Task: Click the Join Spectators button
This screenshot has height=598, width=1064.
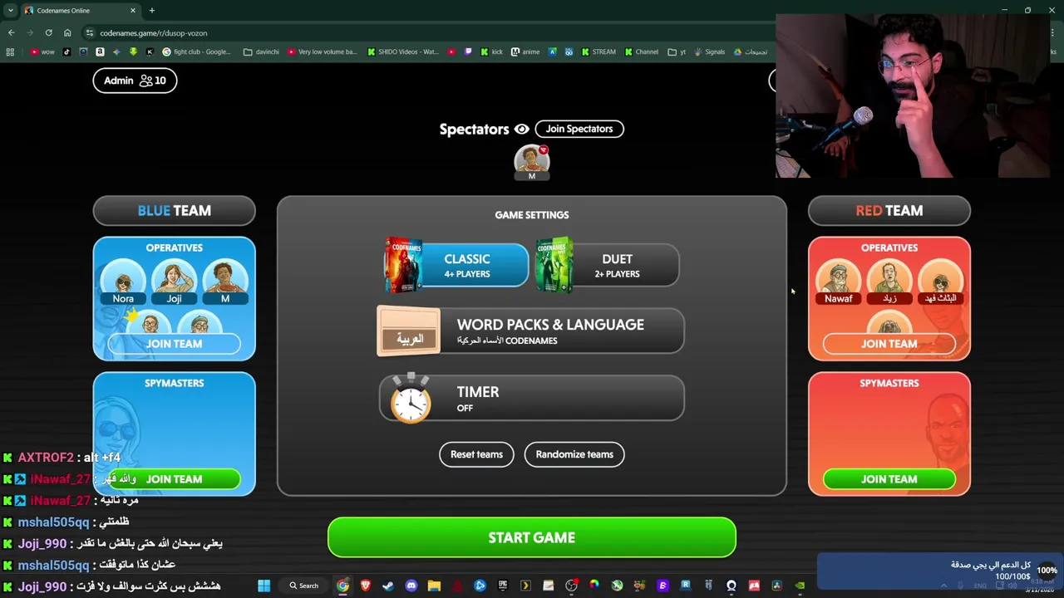Action: tap(579, 129)
